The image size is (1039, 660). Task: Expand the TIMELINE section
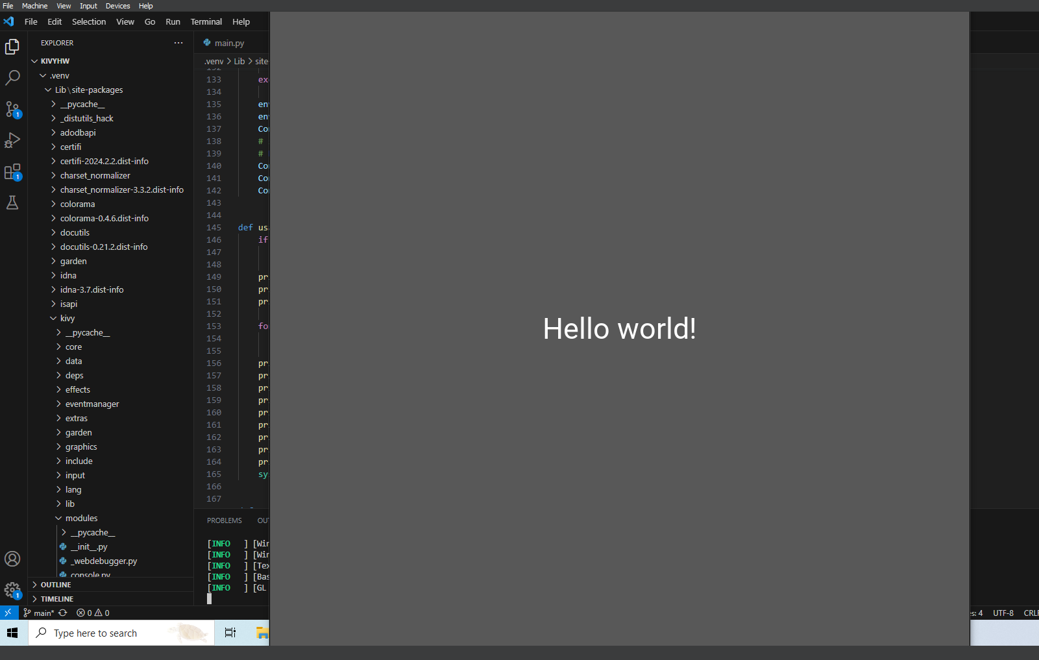[x=57, y=599]
